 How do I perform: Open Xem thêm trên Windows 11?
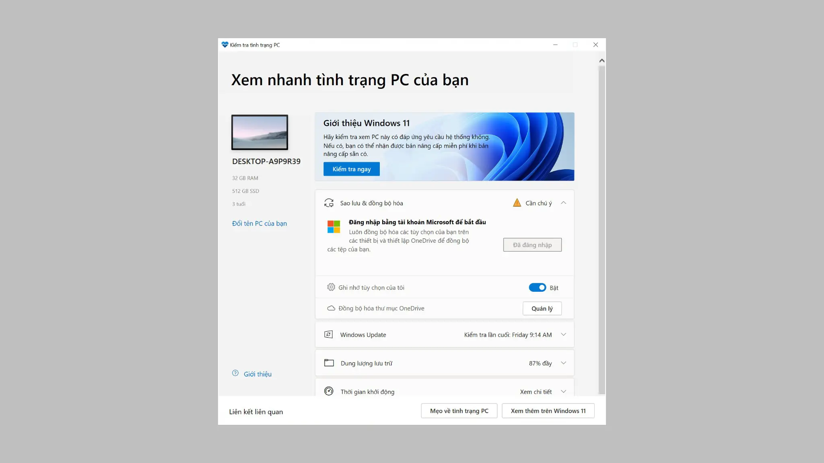coord(548,411)
